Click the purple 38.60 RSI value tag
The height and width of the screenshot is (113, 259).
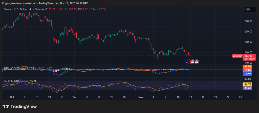click(x=247, y=88)
